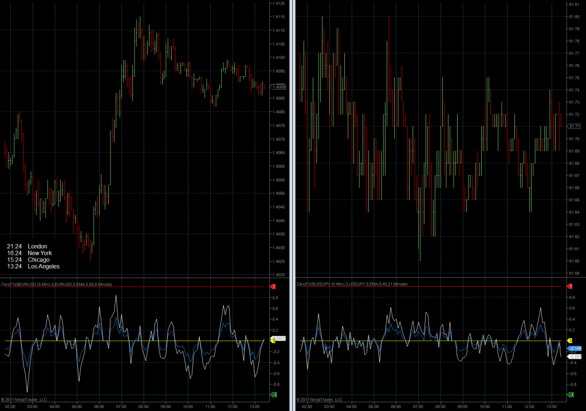The width and height of the screenshot is (586, 411).
Task: Click the blue -0.149 value marker
Action: (574, 349)
